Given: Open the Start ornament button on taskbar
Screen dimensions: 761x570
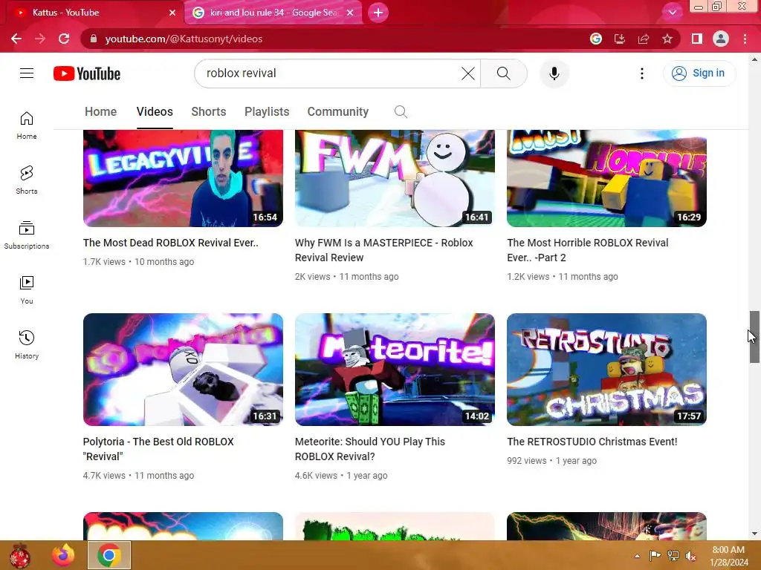Looking at the screenshot, I should coord(20,555).
